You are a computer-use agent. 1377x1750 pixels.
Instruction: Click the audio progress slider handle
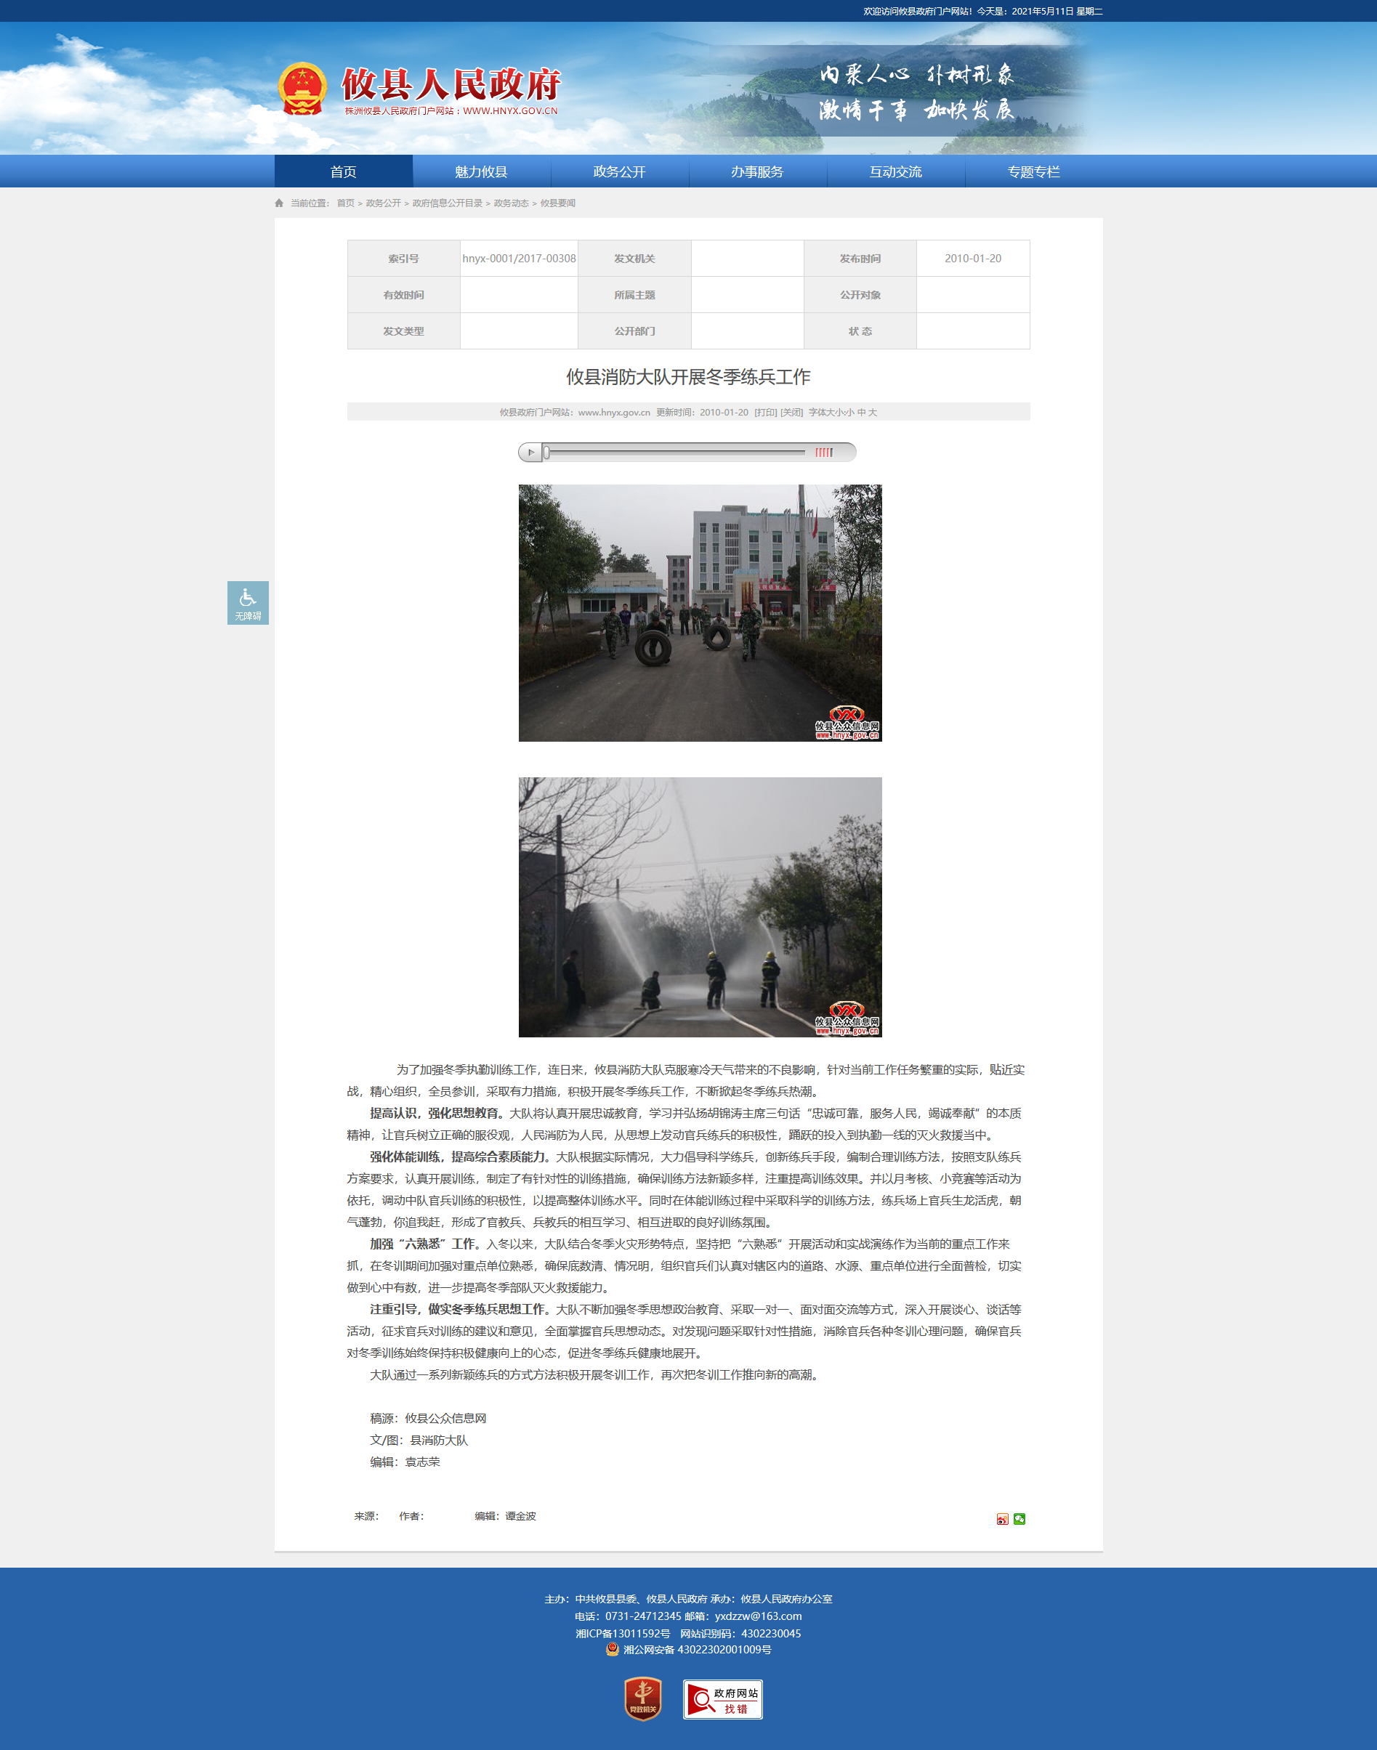[546, 453]
